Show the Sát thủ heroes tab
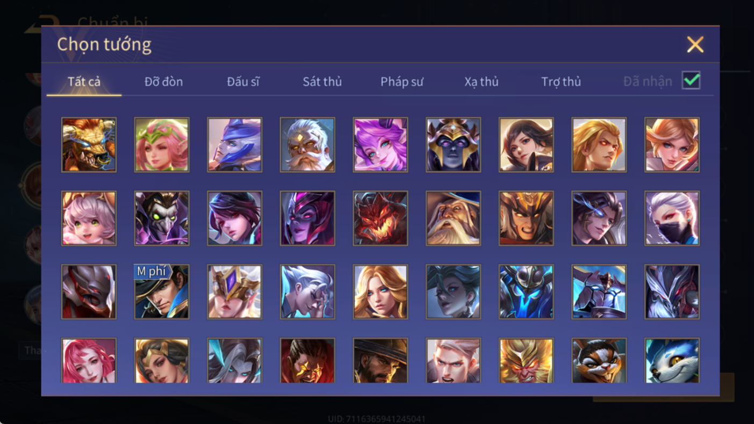Viewport: 754px width, 424px height. point(322,82)
